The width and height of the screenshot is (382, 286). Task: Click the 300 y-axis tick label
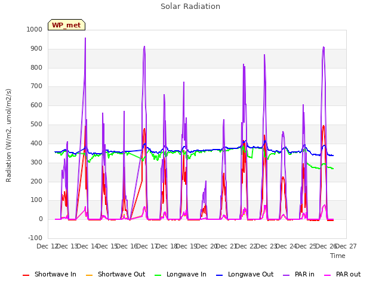pos(36,162)
